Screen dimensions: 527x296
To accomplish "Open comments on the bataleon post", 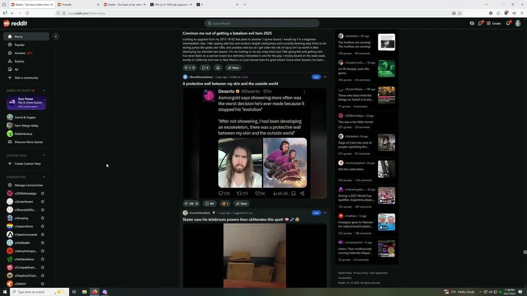I will point(205,68).
